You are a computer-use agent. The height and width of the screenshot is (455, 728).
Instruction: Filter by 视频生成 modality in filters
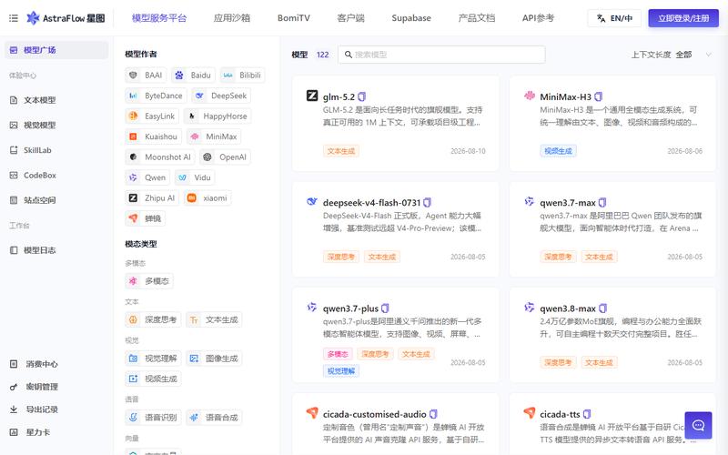point(153,379)
